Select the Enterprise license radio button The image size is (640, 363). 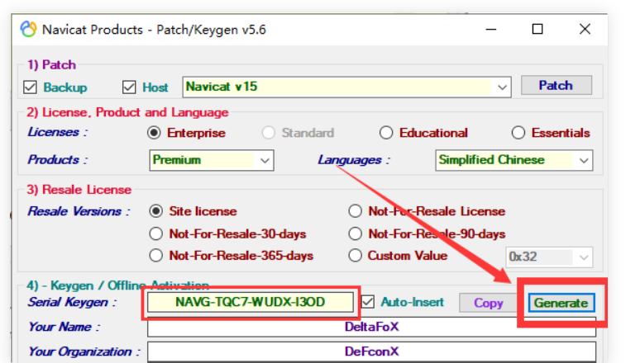click(154, 133)
